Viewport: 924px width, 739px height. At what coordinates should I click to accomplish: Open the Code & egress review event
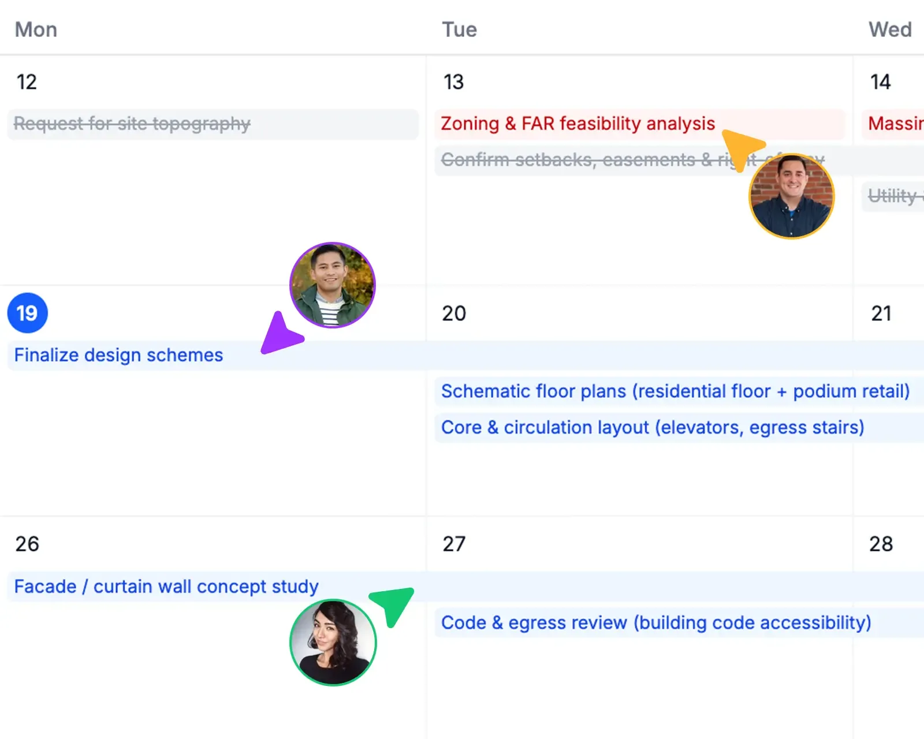679,623
